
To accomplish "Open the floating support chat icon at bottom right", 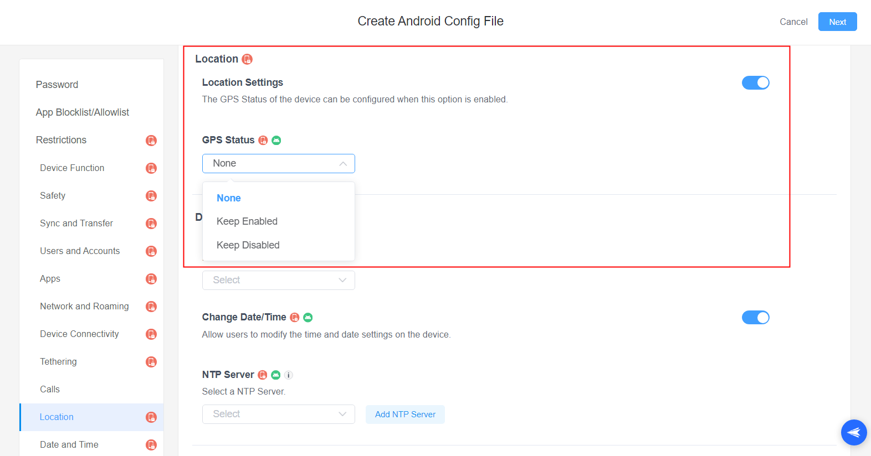I will [x=853, y=432].
